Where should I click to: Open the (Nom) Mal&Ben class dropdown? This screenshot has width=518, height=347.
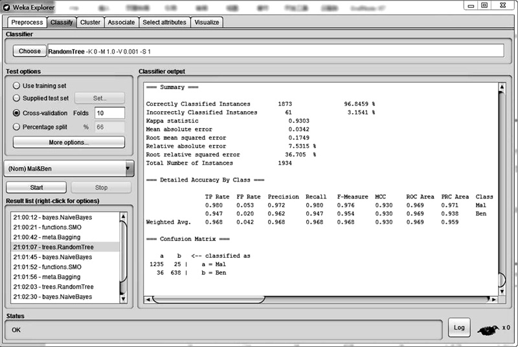(69, 169)
